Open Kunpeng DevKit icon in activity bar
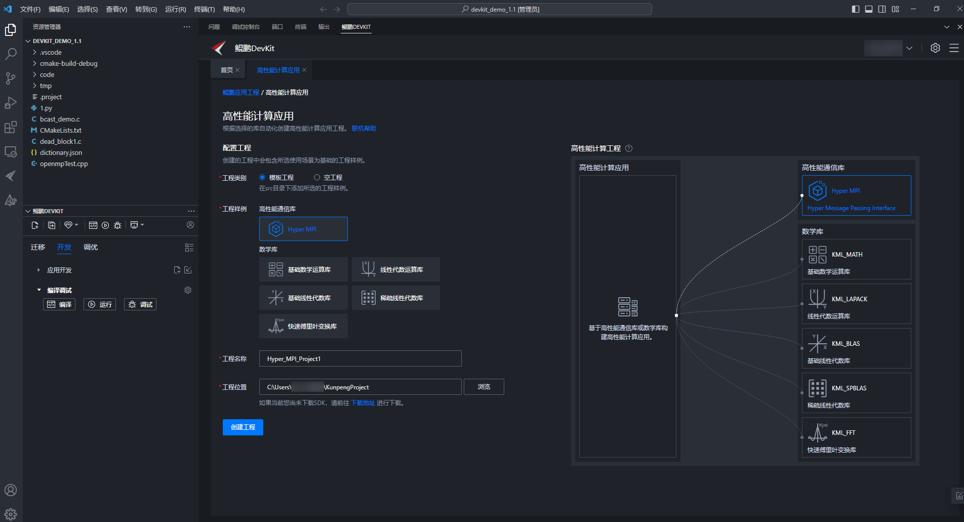 pos(11,176)
